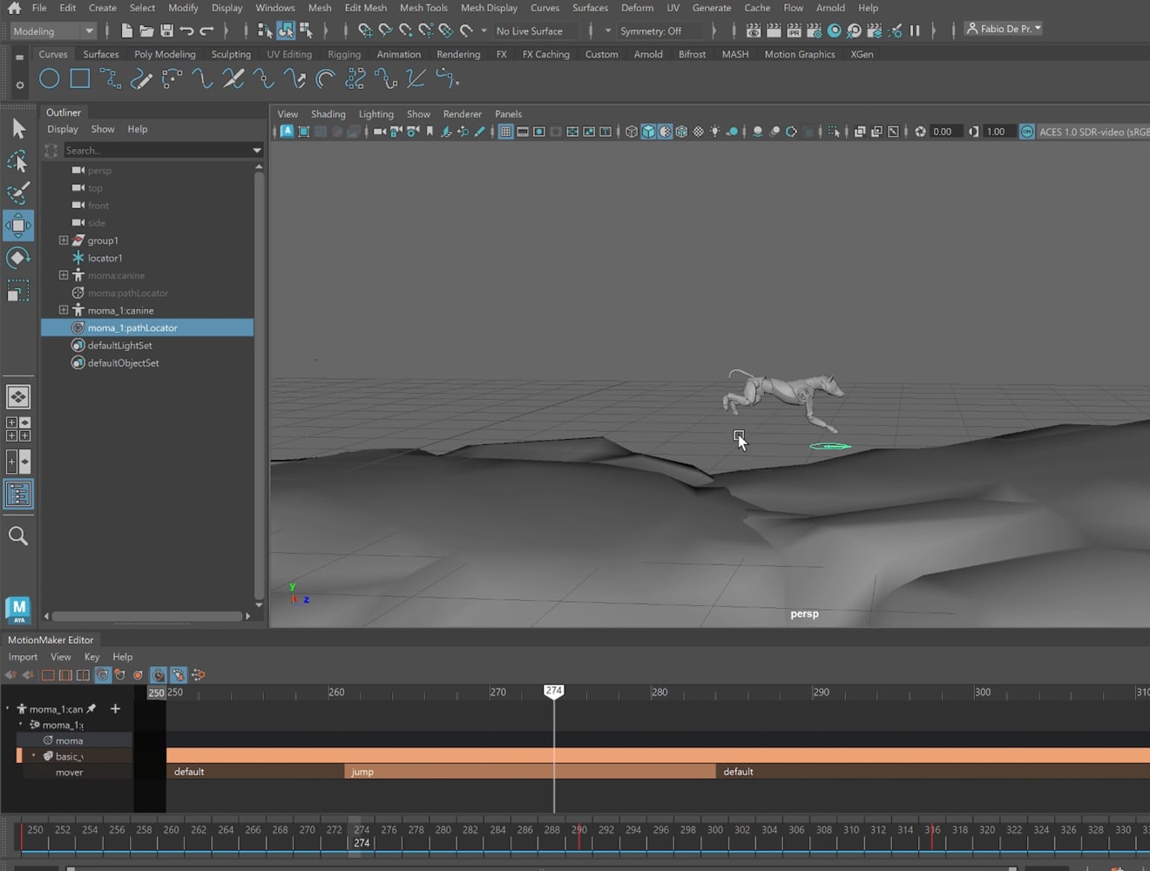The height and width of the screenshot is (871, 1150).
Task: Select the Lasso tool in the toolbox
Action: click(x=18, y=160)
